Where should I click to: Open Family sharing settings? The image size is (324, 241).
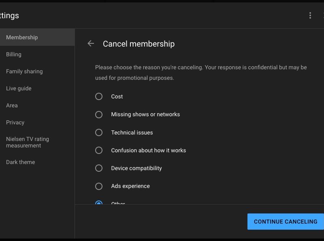24,71
